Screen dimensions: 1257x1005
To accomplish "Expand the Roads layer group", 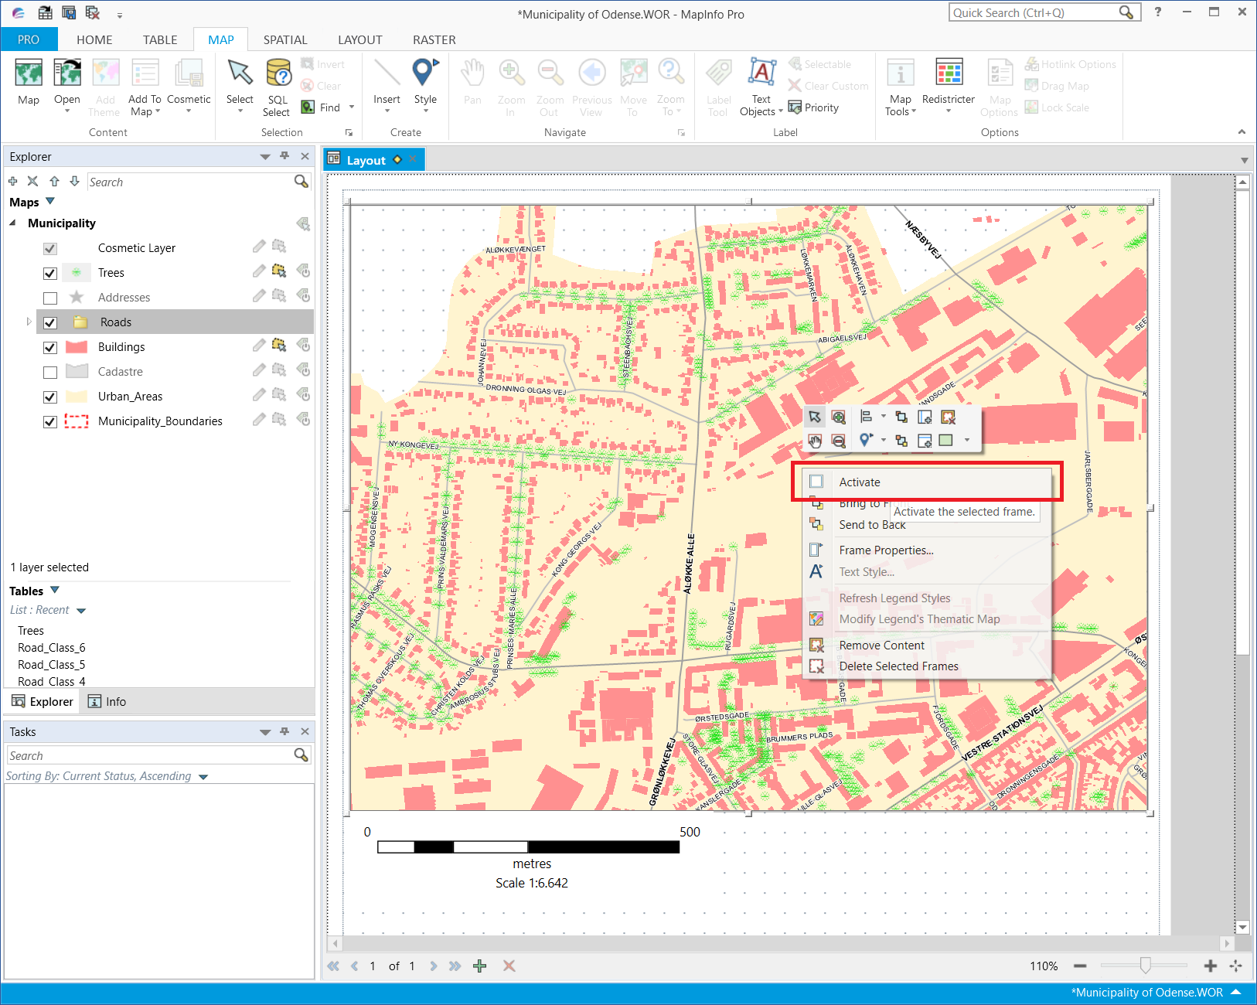I will tap(29, 322).
